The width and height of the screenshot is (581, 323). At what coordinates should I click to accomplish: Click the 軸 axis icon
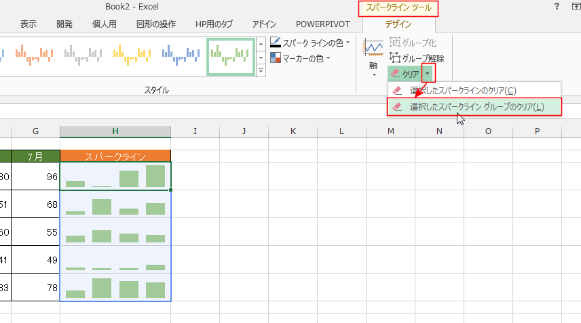pos(373,48)
